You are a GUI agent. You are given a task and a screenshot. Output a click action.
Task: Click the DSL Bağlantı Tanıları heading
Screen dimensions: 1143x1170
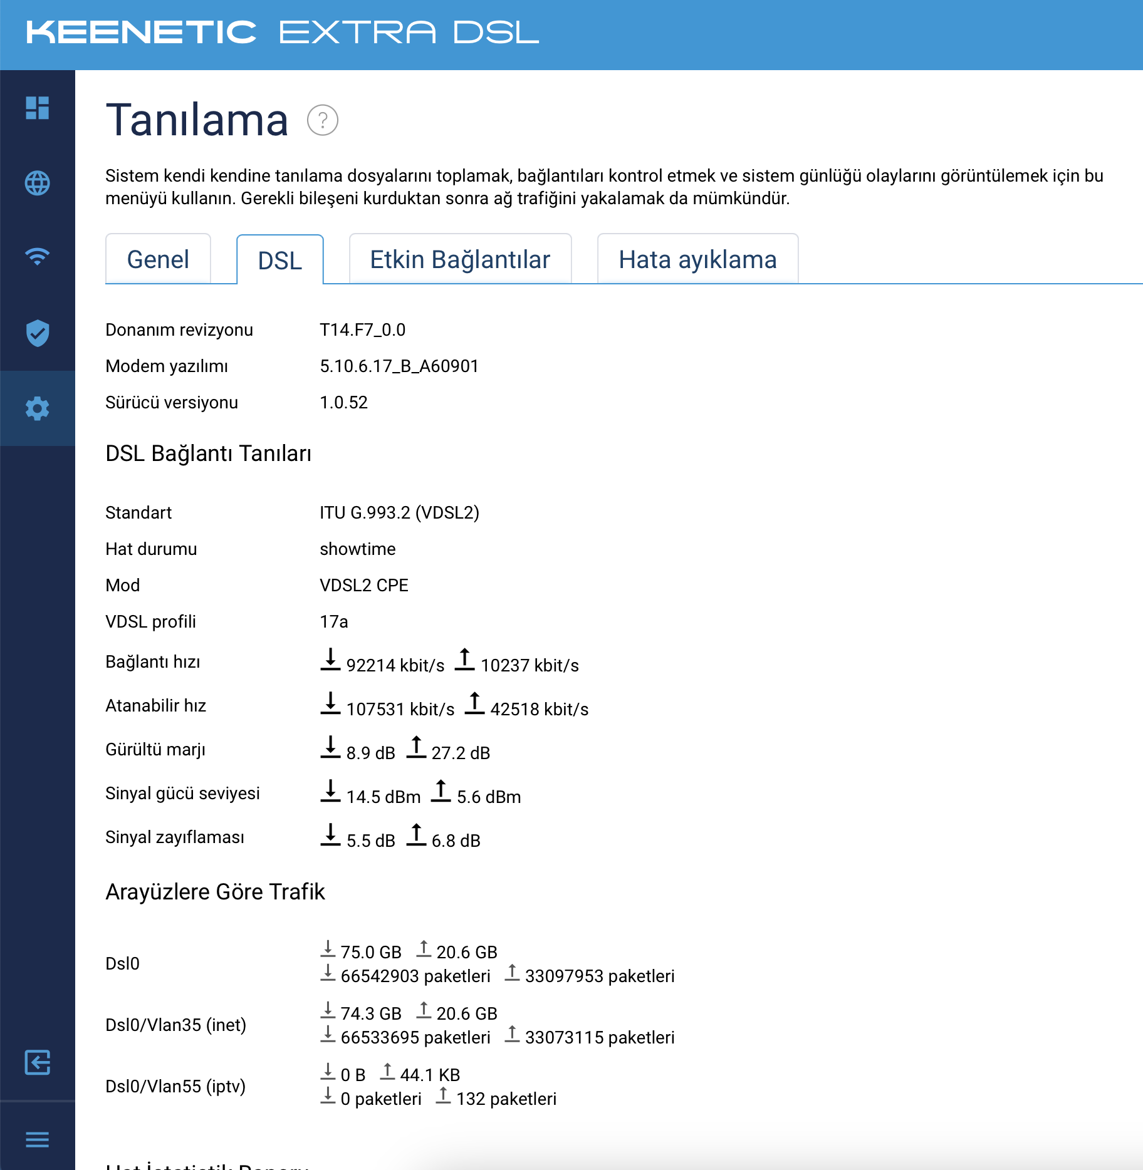[x=209, y=453]
